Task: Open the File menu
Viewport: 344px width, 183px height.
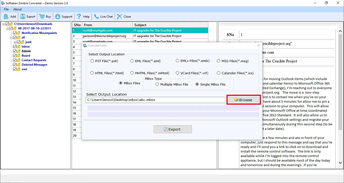Action: click(x=6, y=9)
